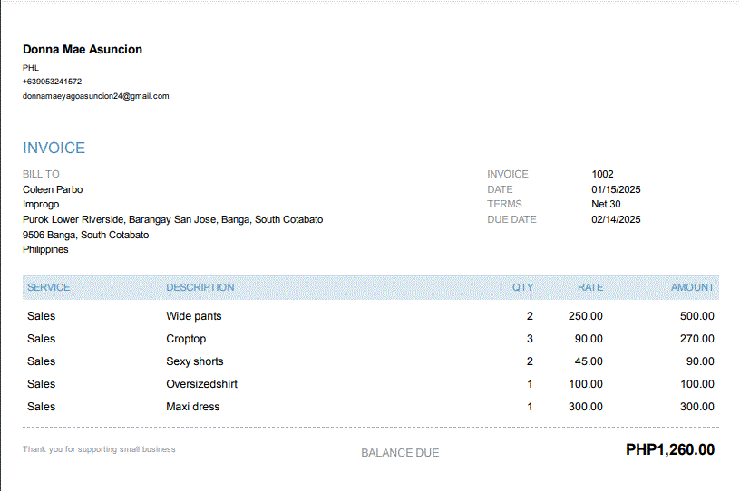The height and width of the screenshot is (491, 740).
Task: Click the +639053241572 phone number
Action: (x=53, y=82)
